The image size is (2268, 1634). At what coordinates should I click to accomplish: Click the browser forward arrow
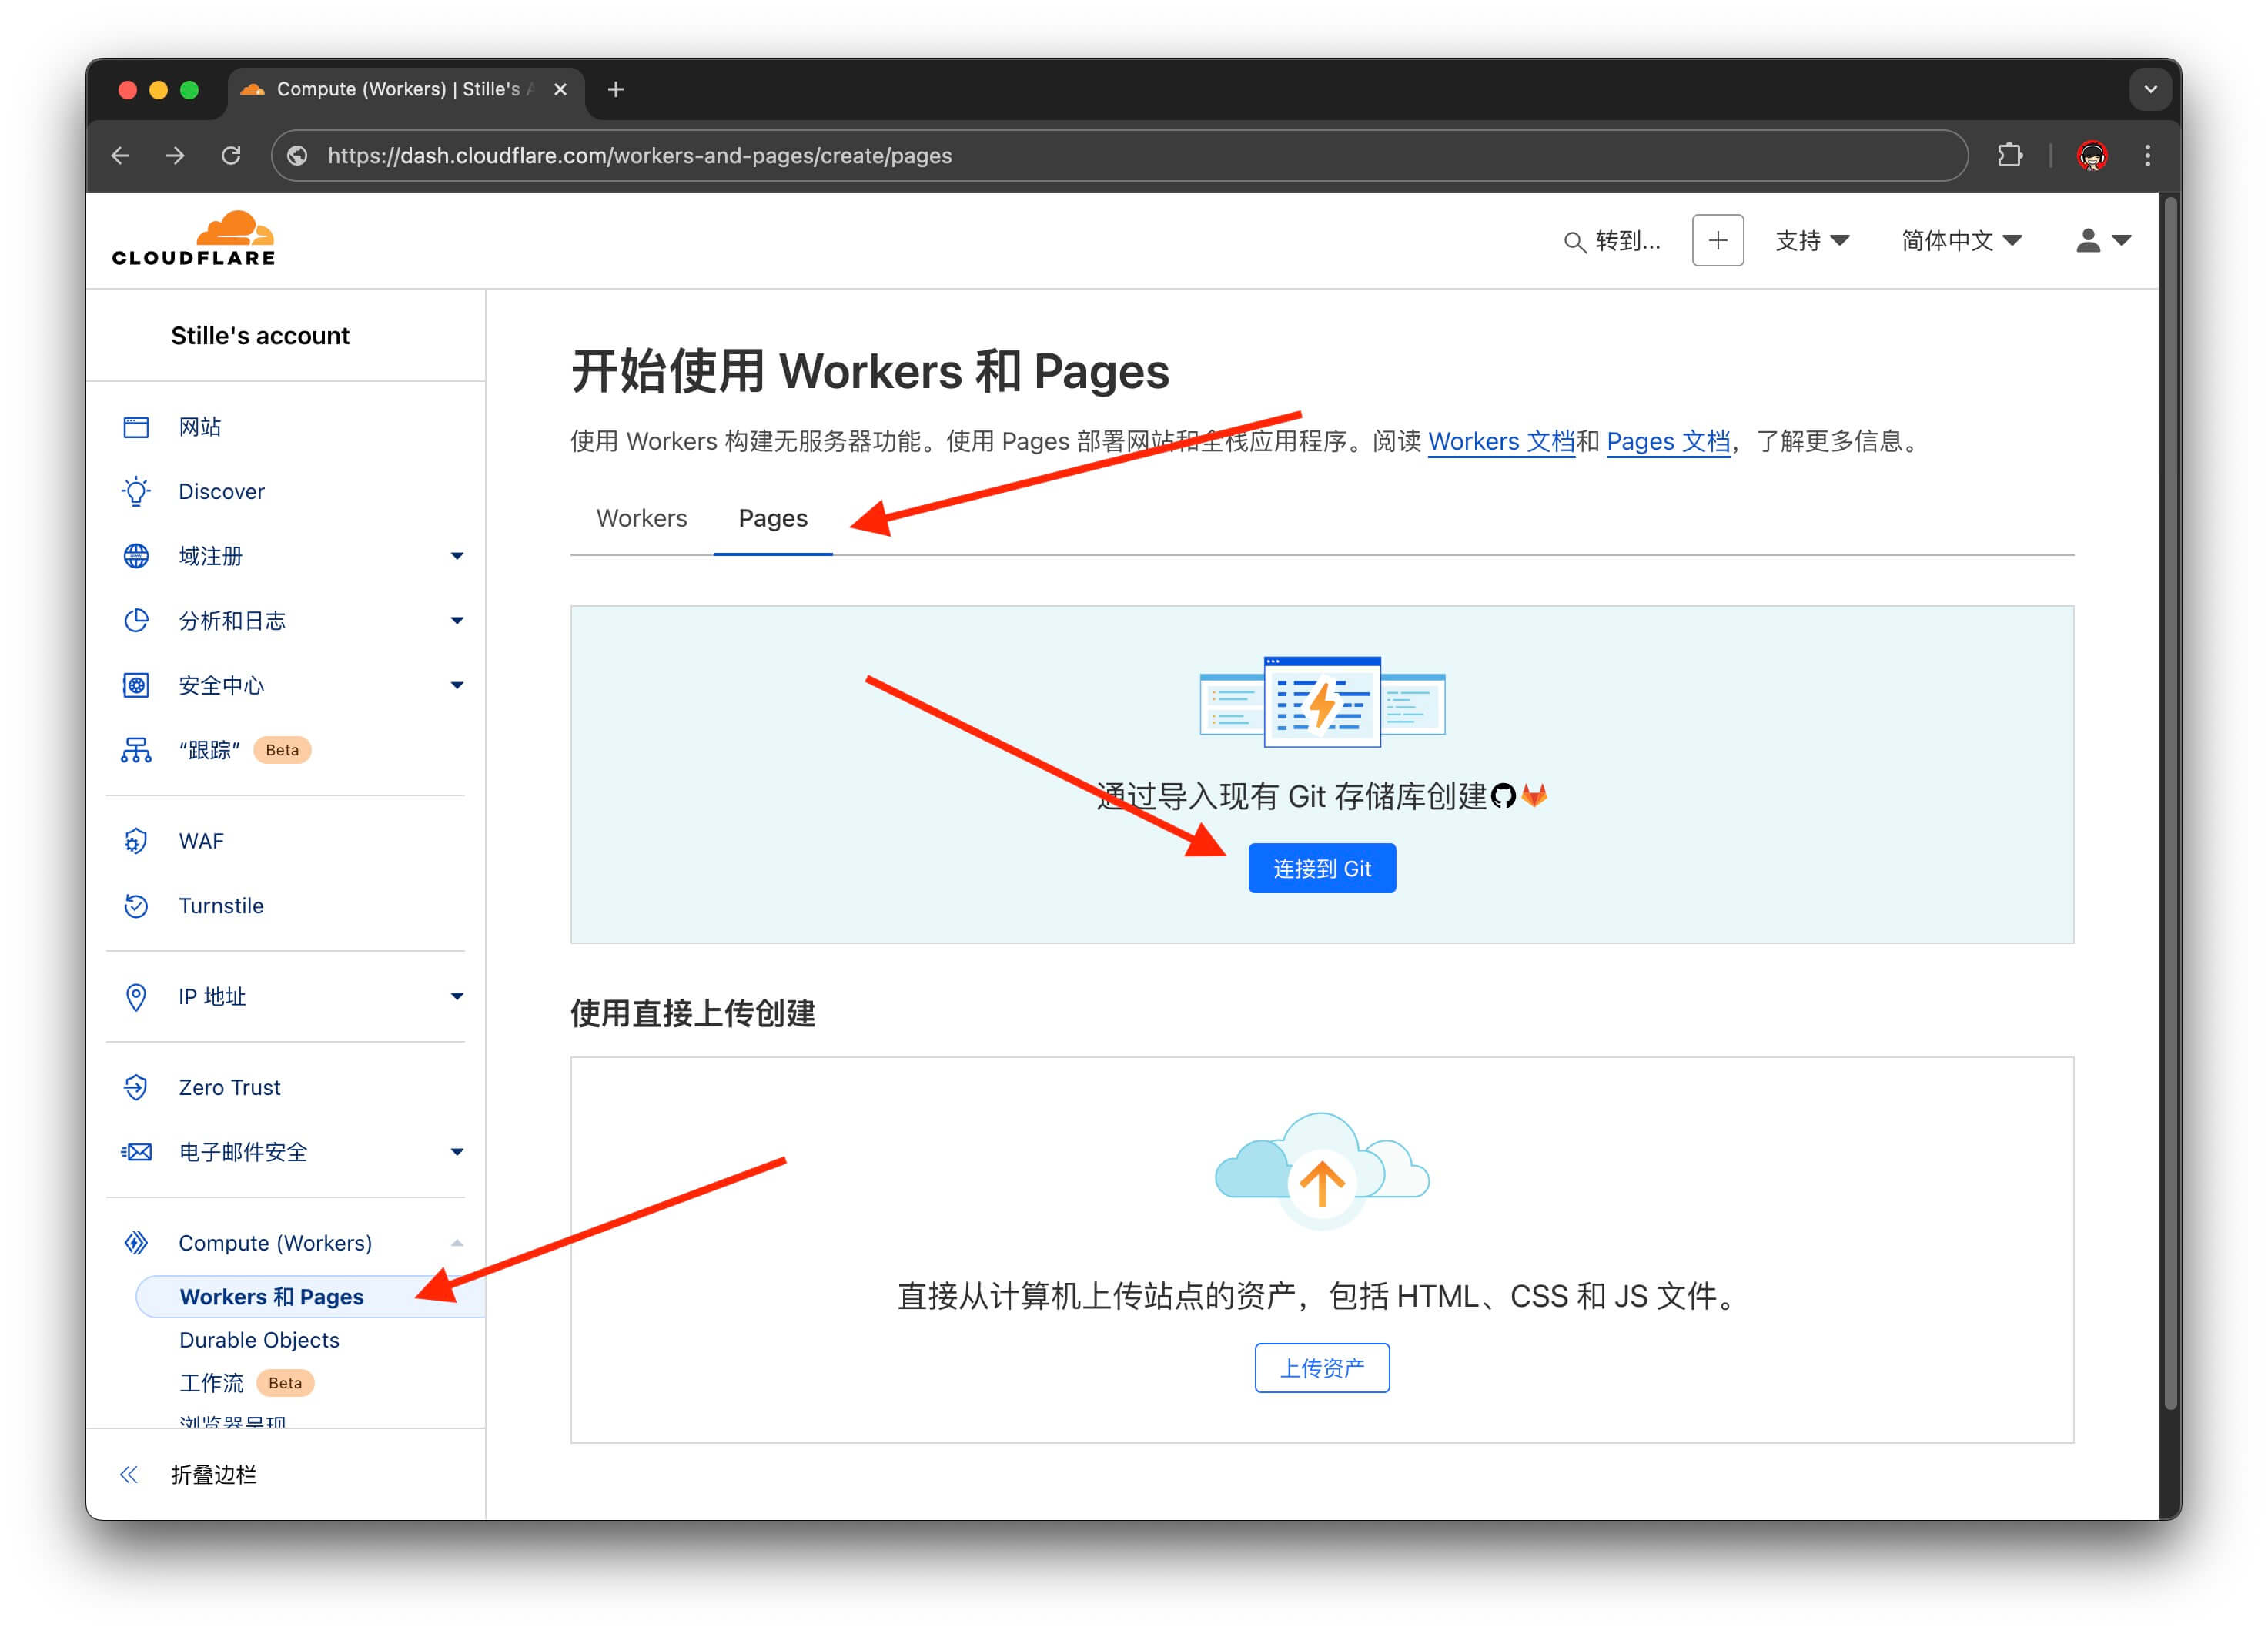(x=176, y=156)
